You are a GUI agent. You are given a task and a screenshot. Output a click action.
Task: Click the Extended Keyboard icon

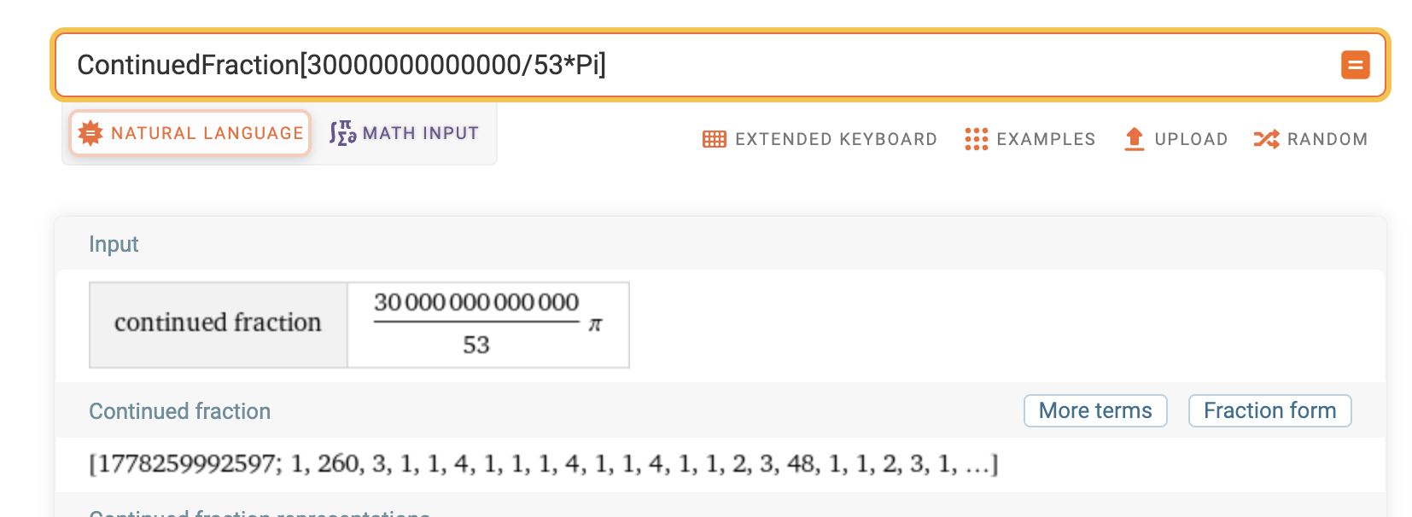pyautogui.click(x=715, y=139)
